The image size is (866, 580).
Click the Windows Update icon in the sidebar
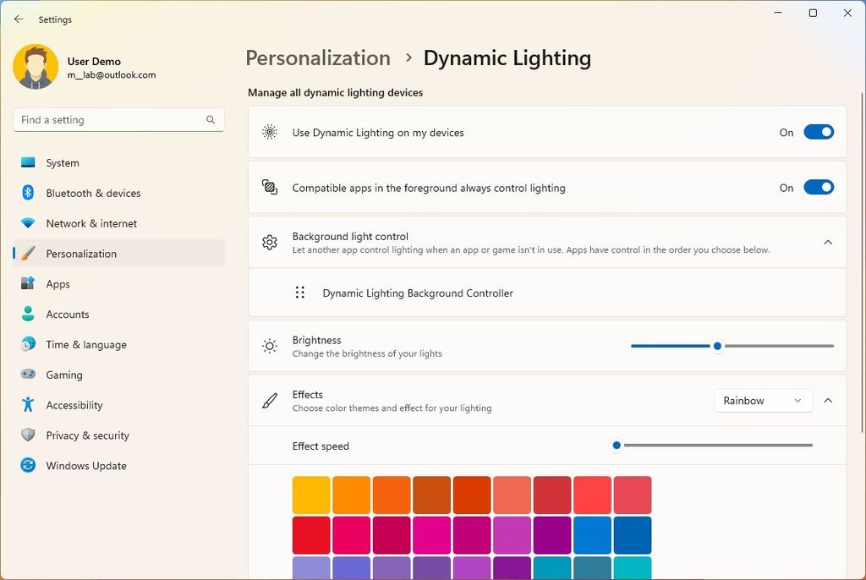pos(30,466)
